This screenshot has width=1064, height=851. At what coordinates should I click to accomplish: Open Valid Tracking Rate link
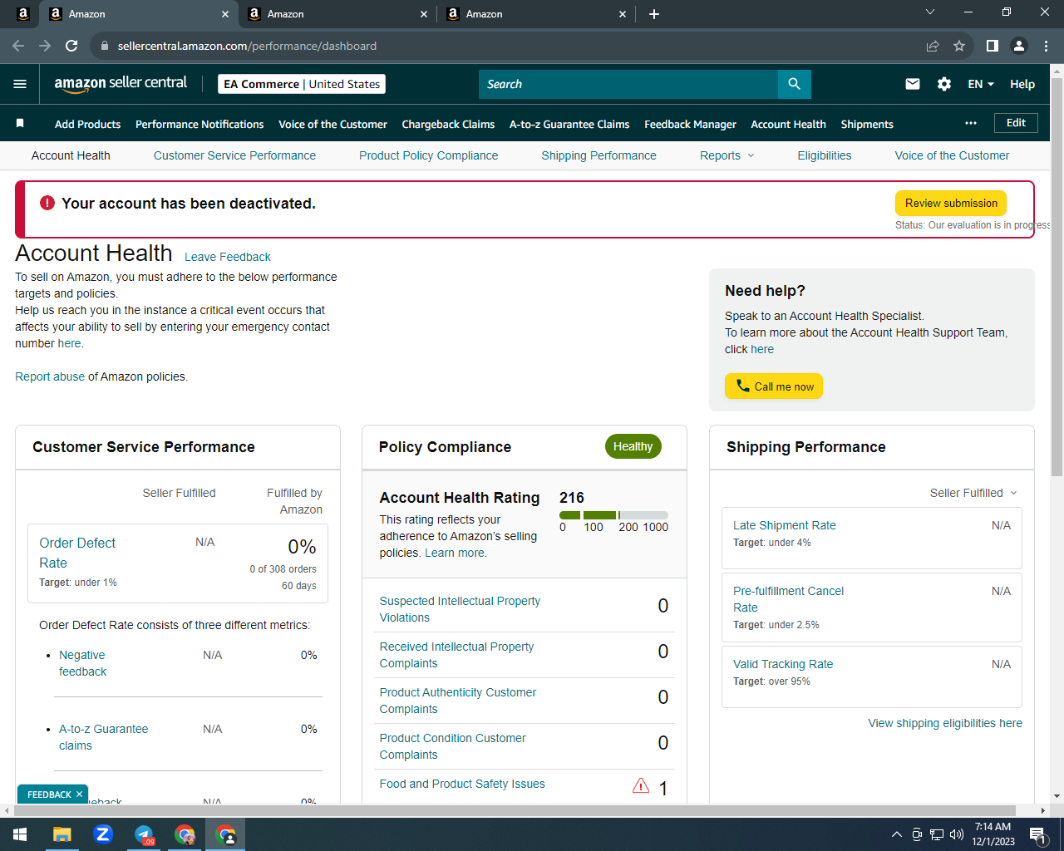(x=782, y=664)
